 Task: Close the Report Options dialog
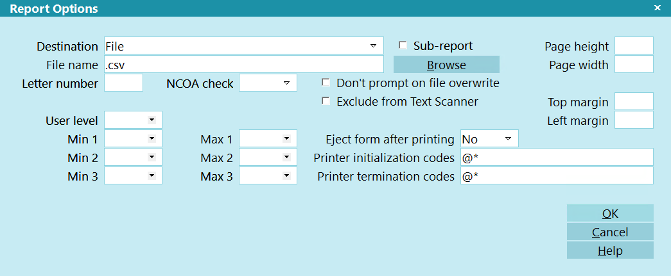pos(657,7)
